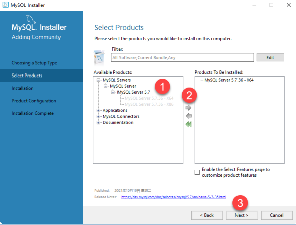Select the Applications label in tree
The image size is (296, 225).
click(x=115, y=110)
